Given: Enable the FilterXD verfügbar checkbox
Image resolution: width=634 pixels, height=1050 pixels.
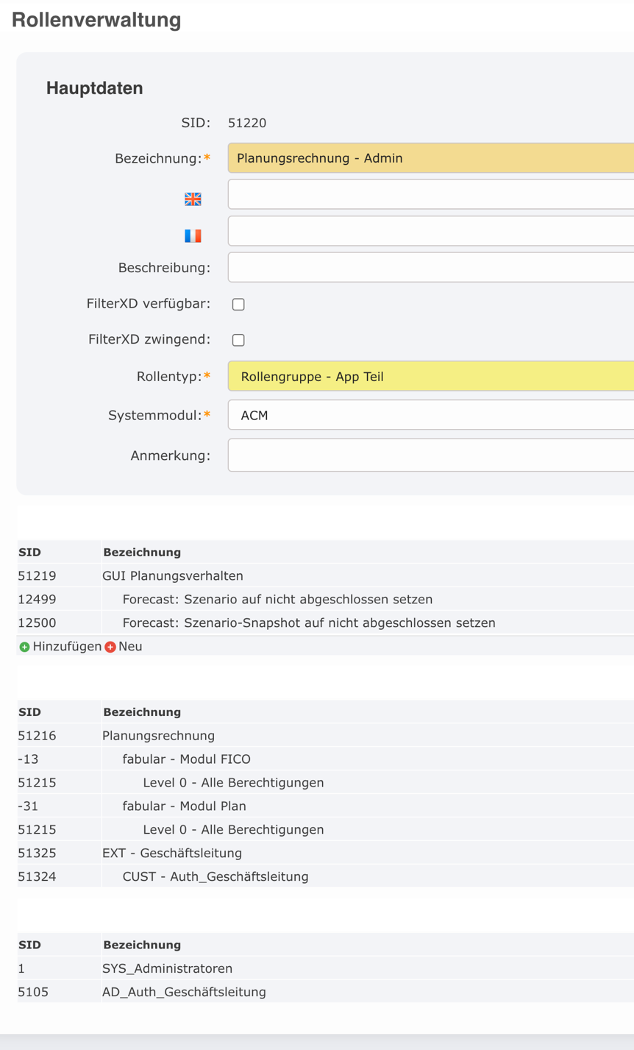Looking at the screenshot, I should tap(238, 303).
